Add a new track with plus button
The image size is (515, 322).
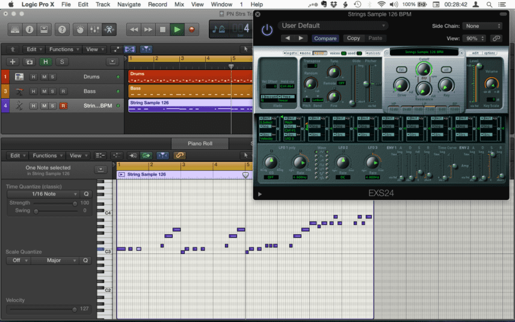13,62
